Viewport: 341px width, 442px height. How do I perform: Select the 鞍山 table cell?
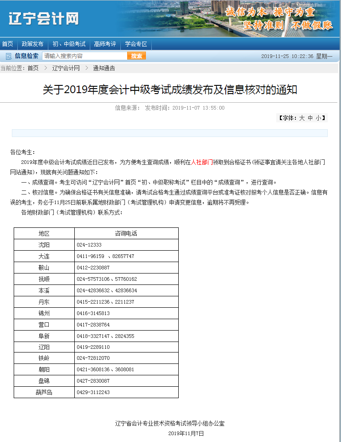pyautogui.click(x=44, y=268)
